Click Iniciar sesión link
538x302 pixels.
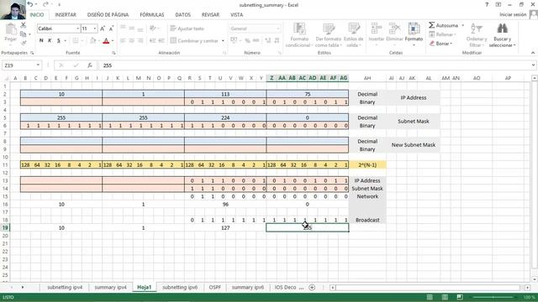click(513, 15)
